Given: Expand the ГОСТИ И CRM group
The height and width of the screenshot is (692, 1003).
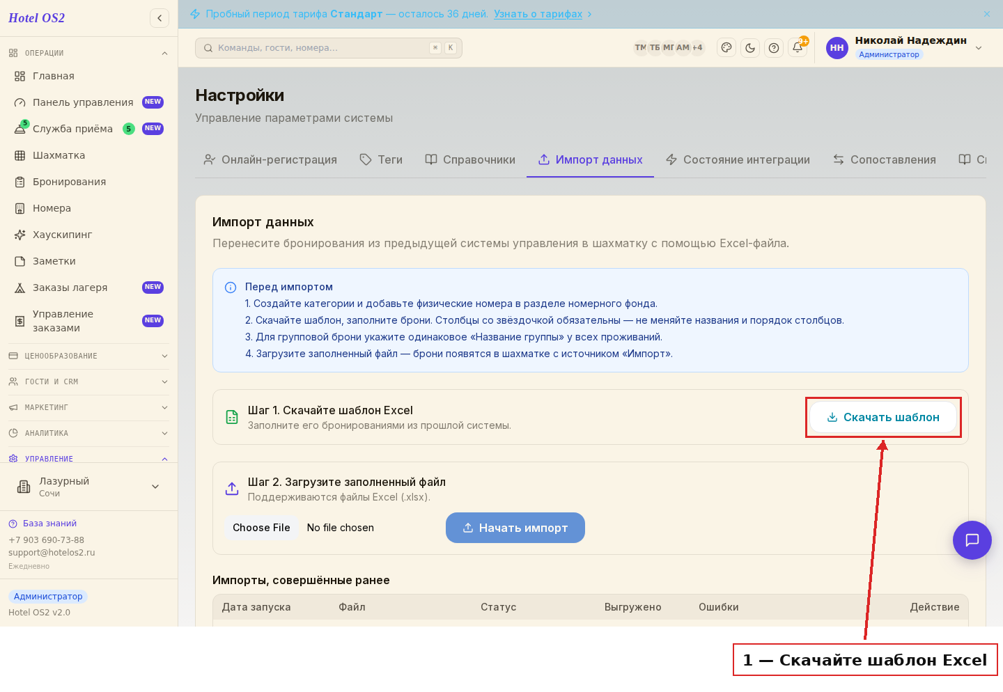Looking at the screenshot, I should (x=88, y=382).
